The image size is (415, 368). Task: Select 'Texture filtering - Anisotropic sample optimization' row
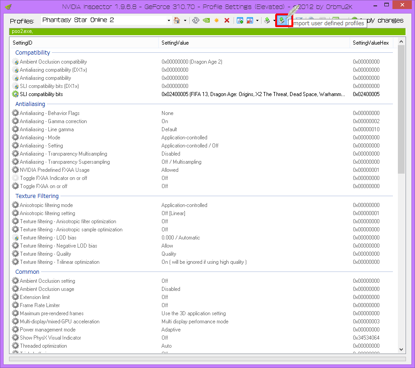[71, 230]
